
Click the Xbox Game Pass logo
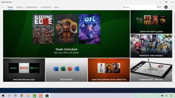139,20
